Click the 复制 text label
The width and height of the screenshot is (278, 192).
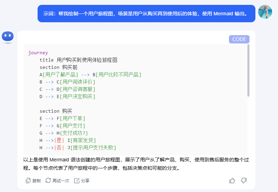[37, 181]
